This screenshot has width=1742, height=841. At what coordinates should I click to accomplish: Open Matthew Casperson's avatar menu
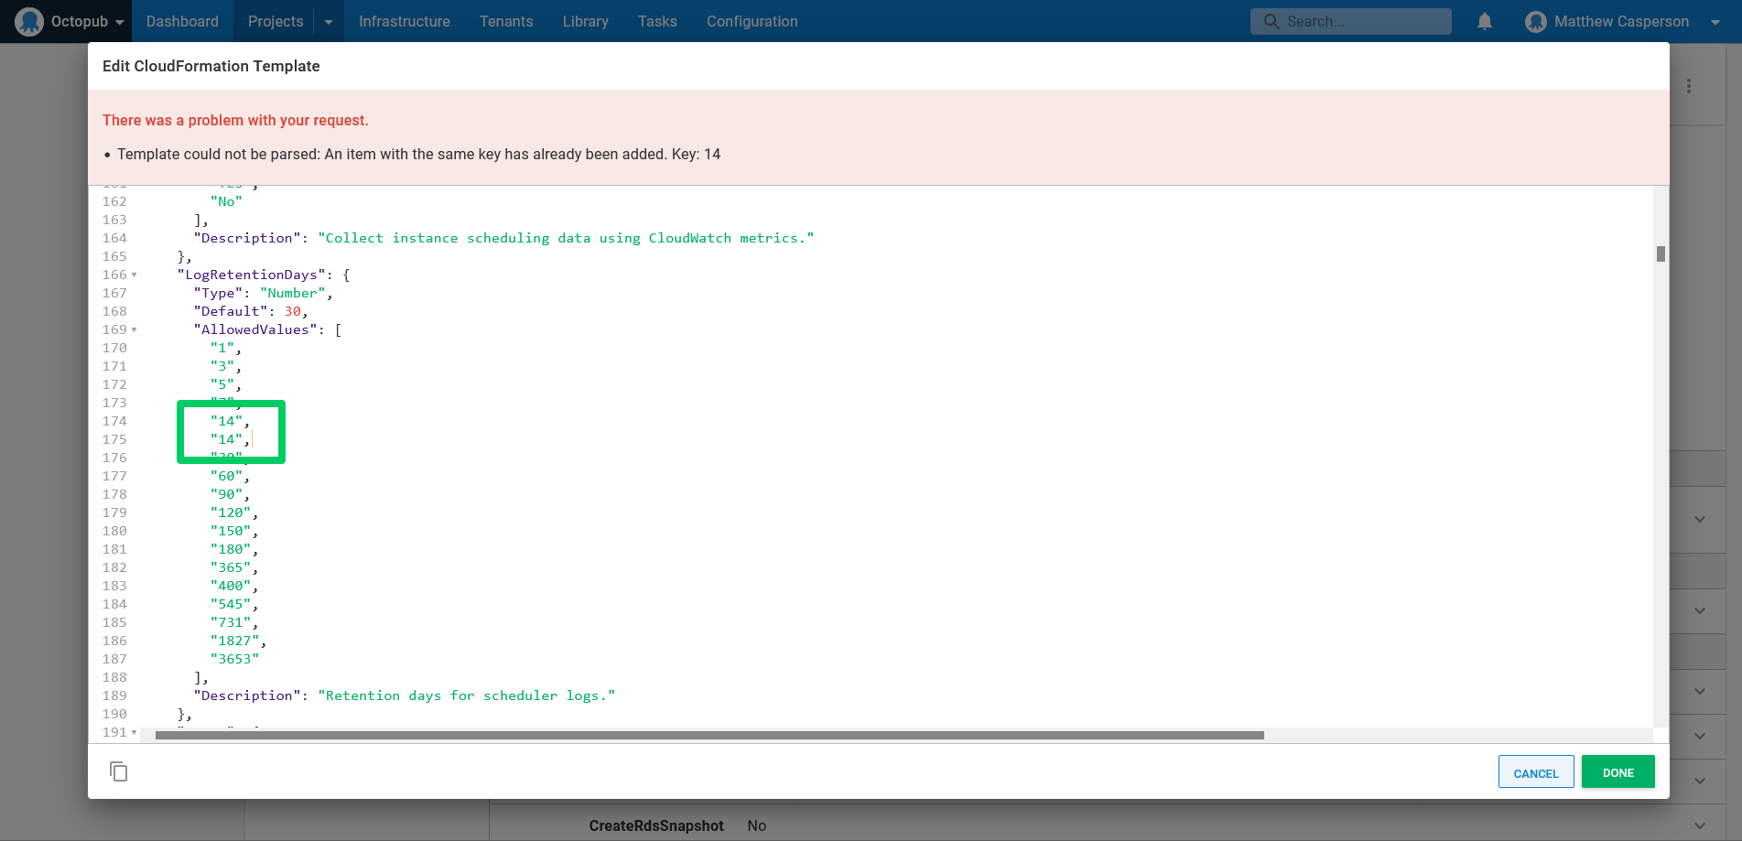[1534, 21]
